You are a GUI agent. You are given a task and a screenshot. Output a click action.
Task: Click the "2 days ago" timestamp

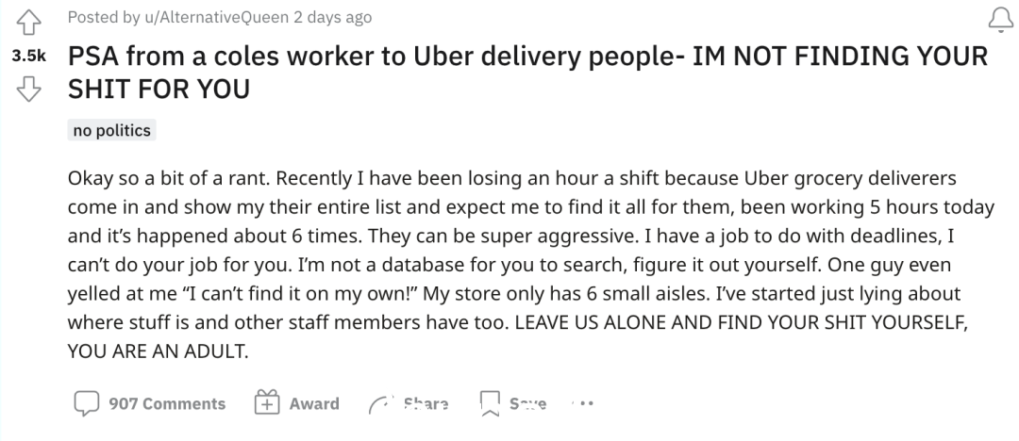pyautogui.click(x=333, y=18)
